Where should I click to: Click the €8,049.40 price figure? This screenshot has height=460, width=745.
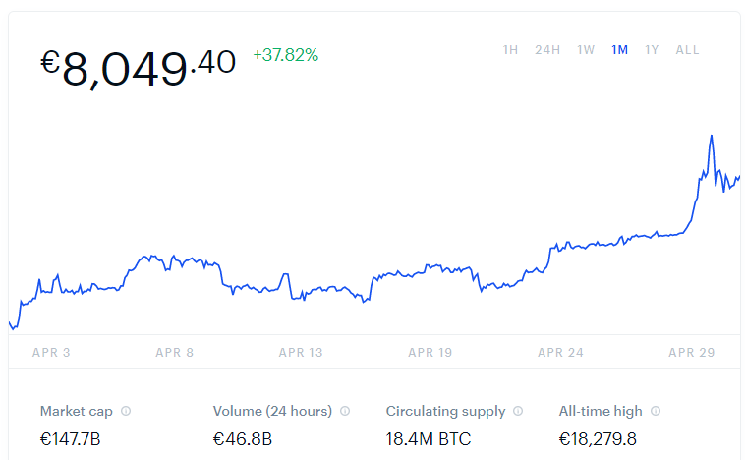138,68
